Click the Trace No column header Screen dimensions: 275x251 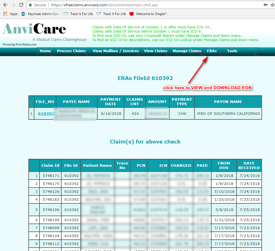(122, 166)
